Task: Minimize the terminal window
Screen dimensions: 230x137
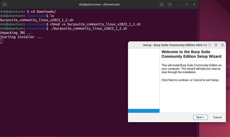Action: [179, 4]
